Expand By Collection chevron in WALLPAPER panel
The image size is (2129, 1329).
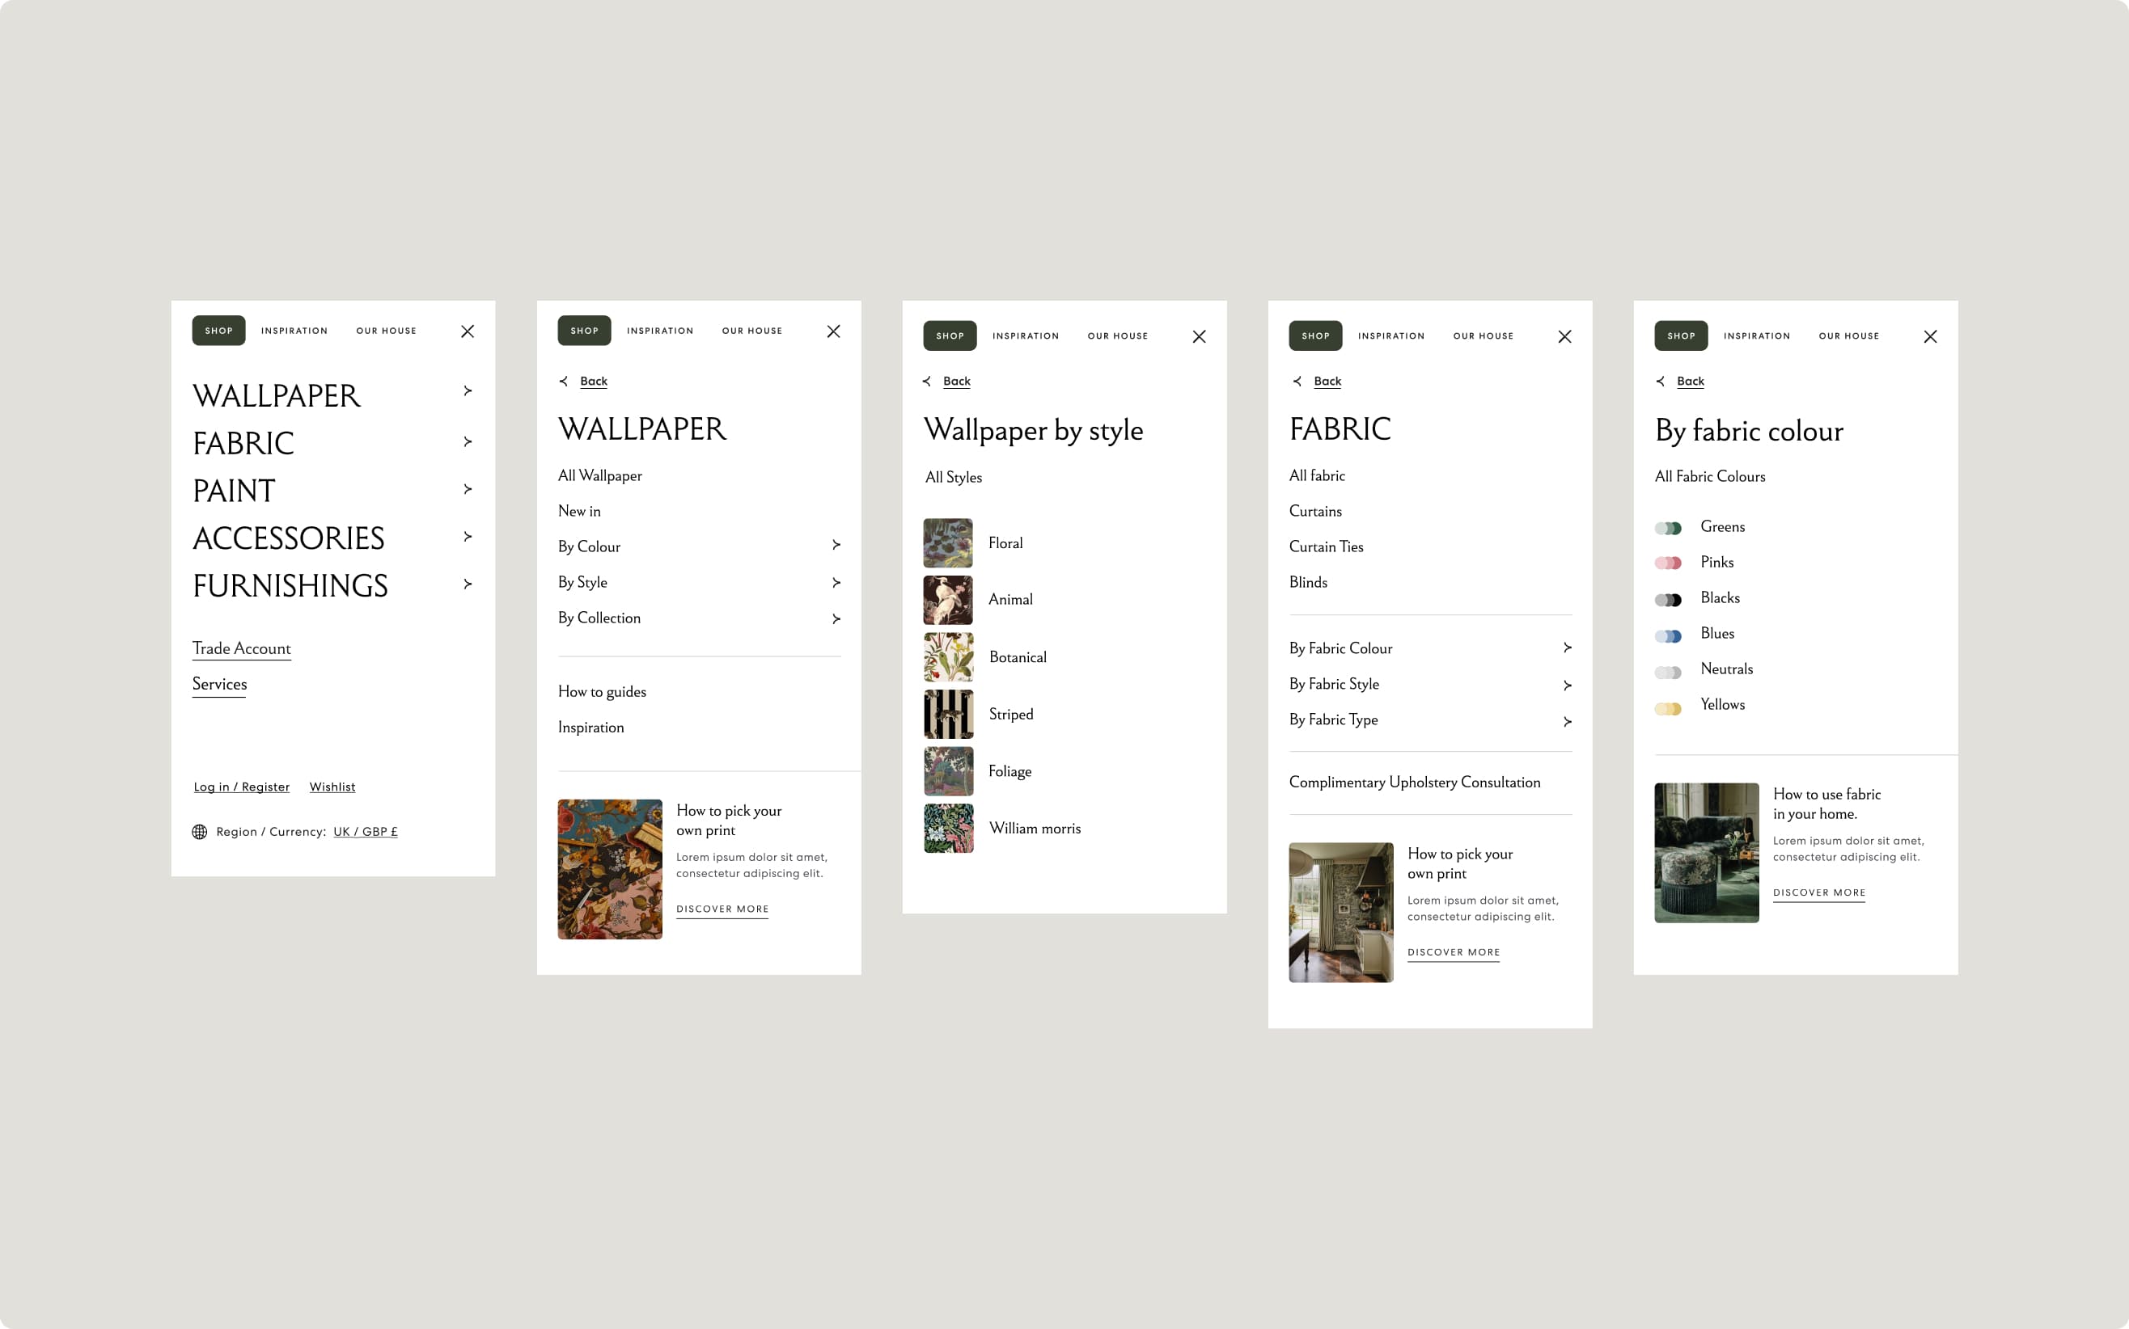pos(836,618)
